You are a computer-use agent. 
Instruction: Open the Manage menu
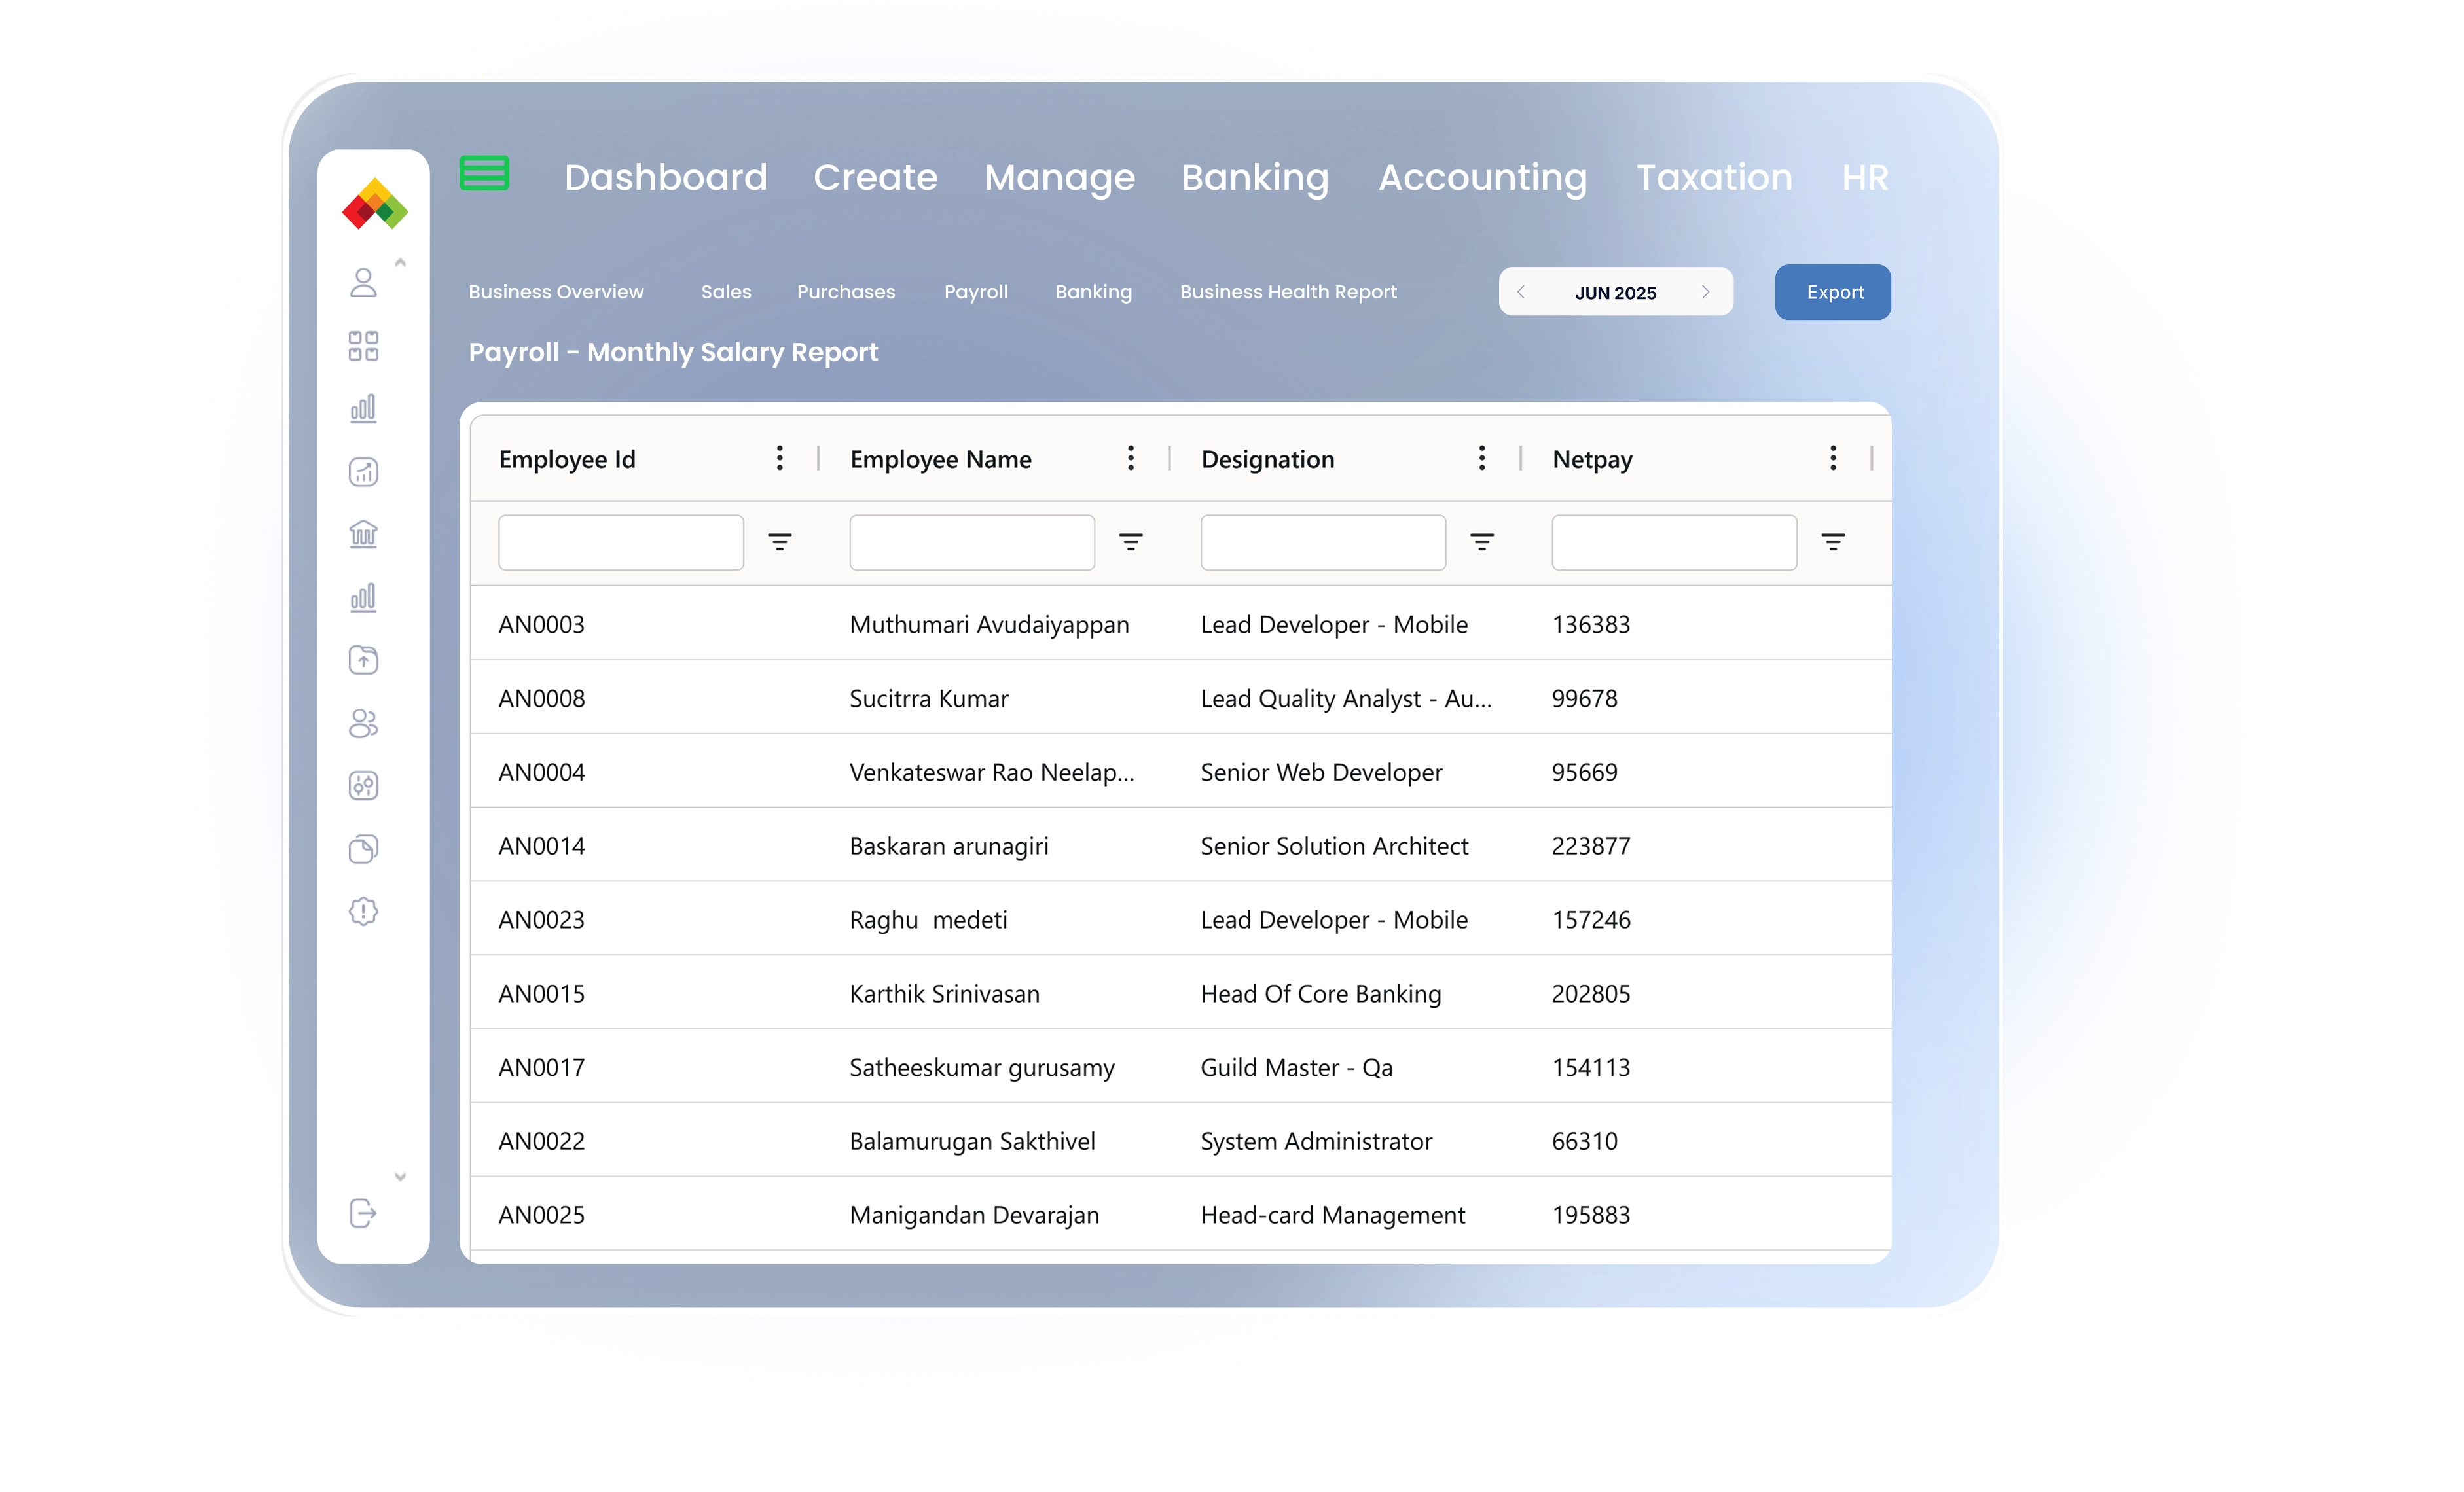click(1060, 178)
